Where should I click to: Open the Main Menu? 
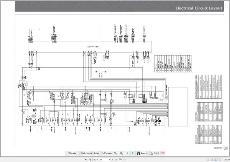pos(86,153)
